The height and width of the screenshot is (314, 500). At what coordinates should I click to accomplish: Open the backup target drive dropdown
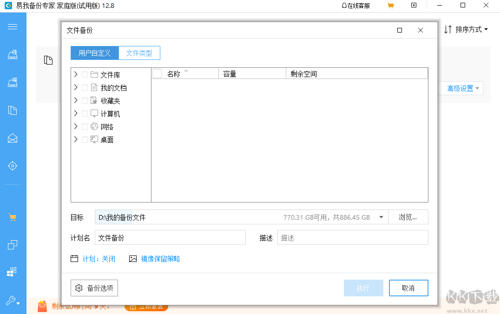(380, 217)
